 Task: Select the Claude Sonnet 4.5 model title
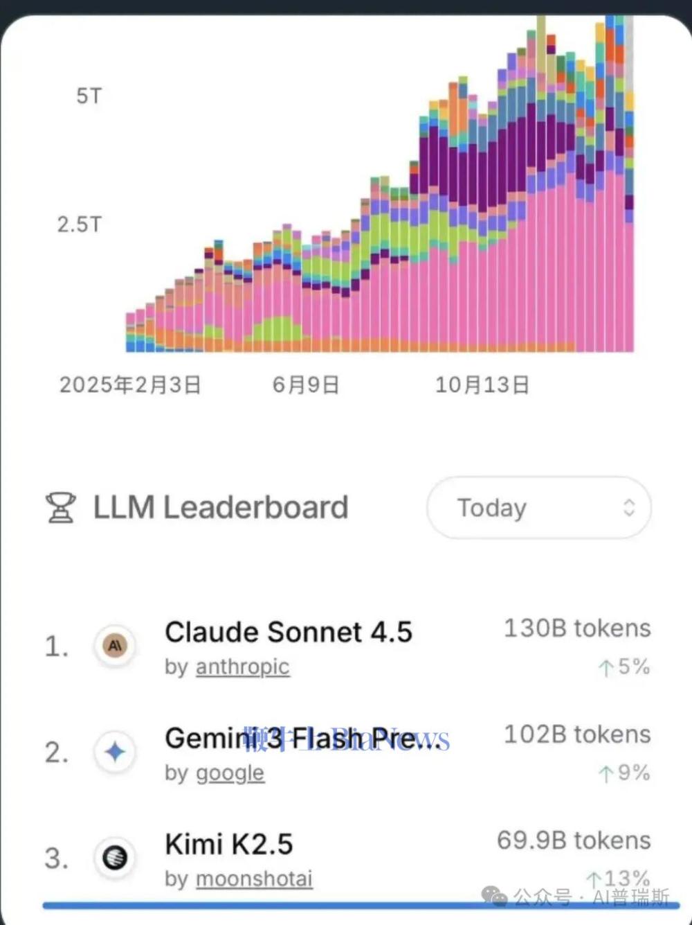click(x=288, y=632)
